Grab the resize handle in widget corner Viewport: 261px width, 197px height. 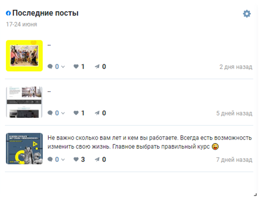[x=255, y=195]
